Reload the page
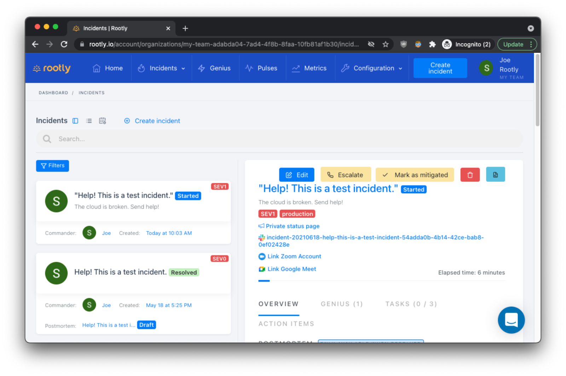This screenshot has width=566, height=376. [x=64, y=44]
